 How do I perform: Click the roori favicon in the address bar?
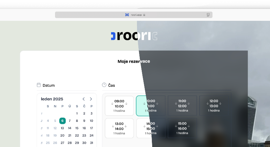tap(127, 15)
